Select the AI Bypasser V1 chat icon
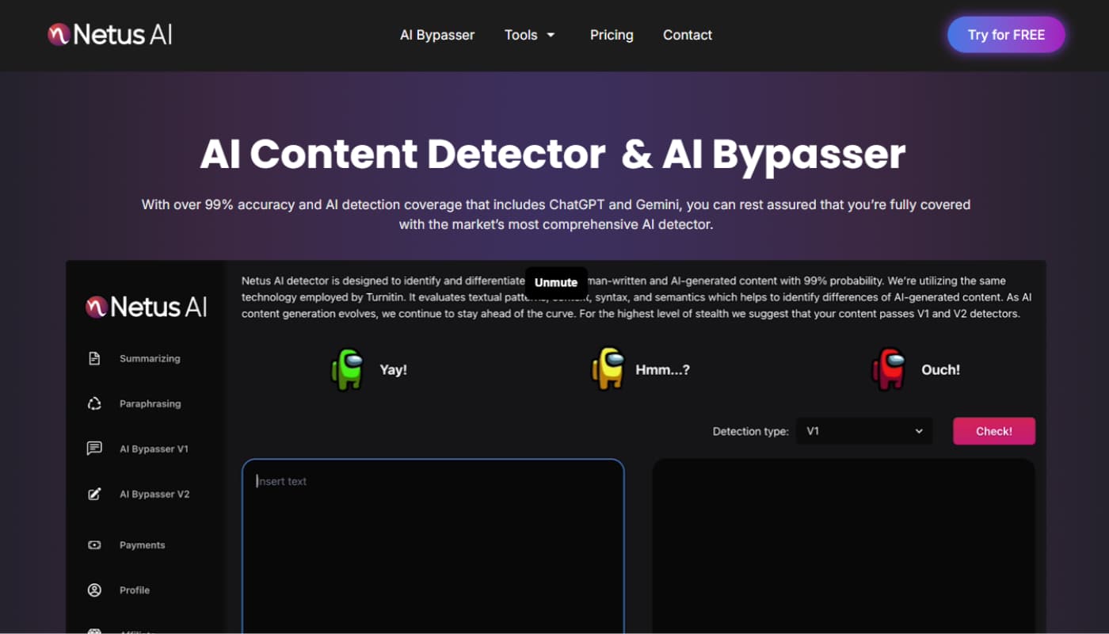Image resolution: width=1109 pixels, height=634 pixels. tap(94, 449)
